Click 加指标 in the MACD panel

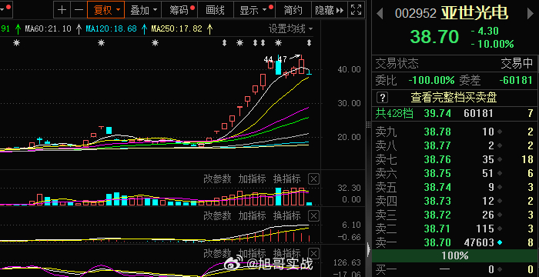[253, 215]
